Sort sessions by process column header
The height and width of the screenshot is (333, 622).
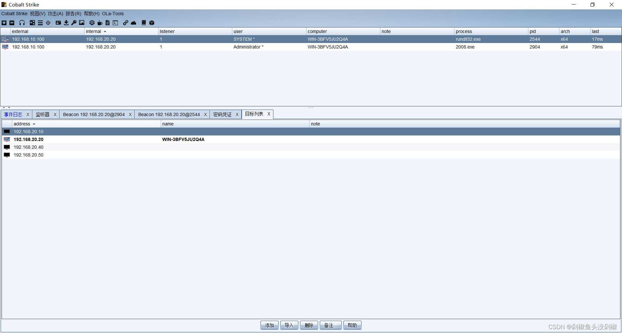491,31
